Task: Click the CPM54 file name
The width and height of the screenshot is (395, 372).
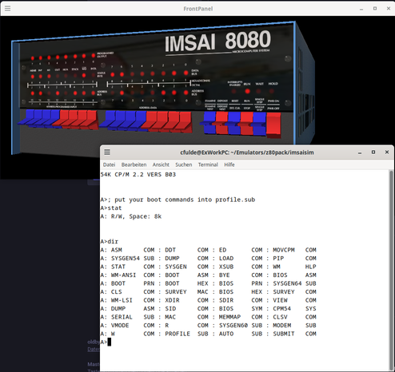Action: pyautogui.click(x=281, y=309)
